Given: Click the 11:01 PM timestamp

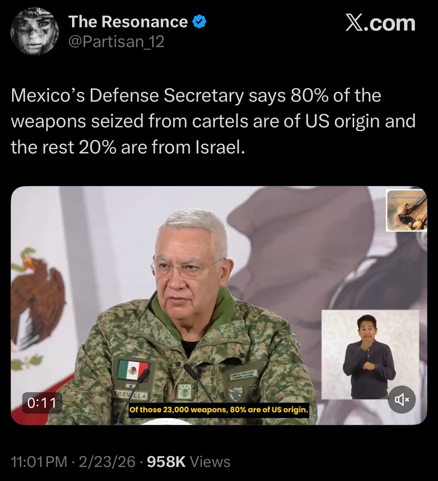Looking at the screenshot, I should pyautogui.click(x=39, y=462).
